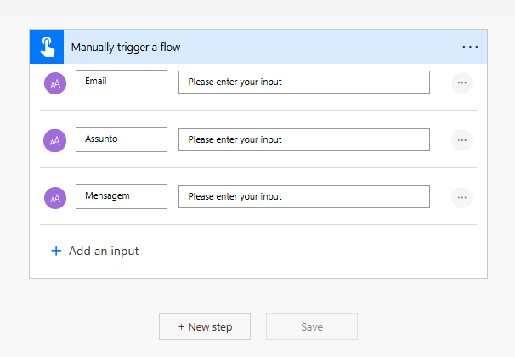Click the text type icon beside Mensagem
This screenshot has height=357, width=515.
pyautogui.click(x=55, y=198)
